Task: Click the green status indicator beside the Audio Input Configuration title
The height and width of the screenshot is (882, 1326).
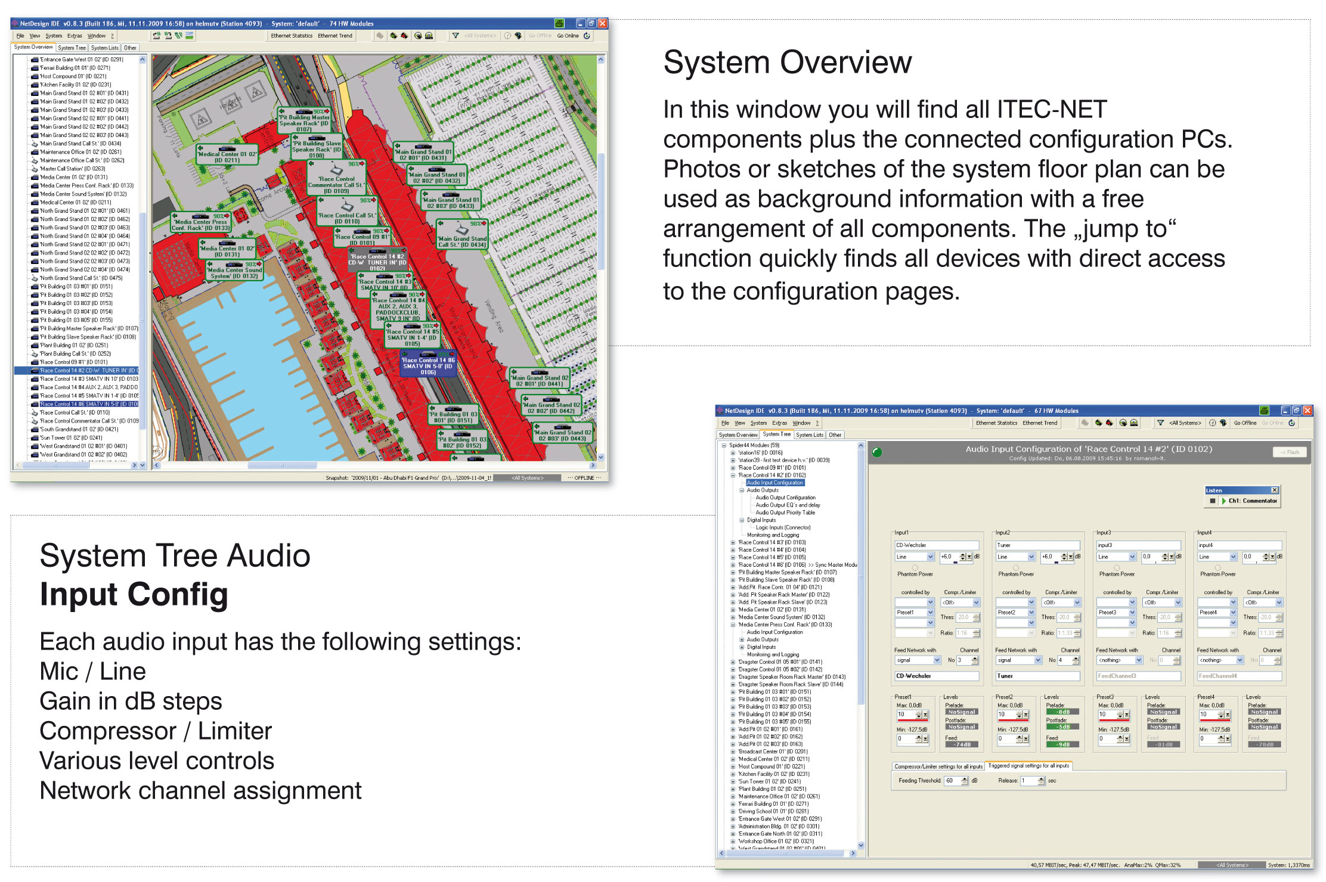Action: coord(877,452)
